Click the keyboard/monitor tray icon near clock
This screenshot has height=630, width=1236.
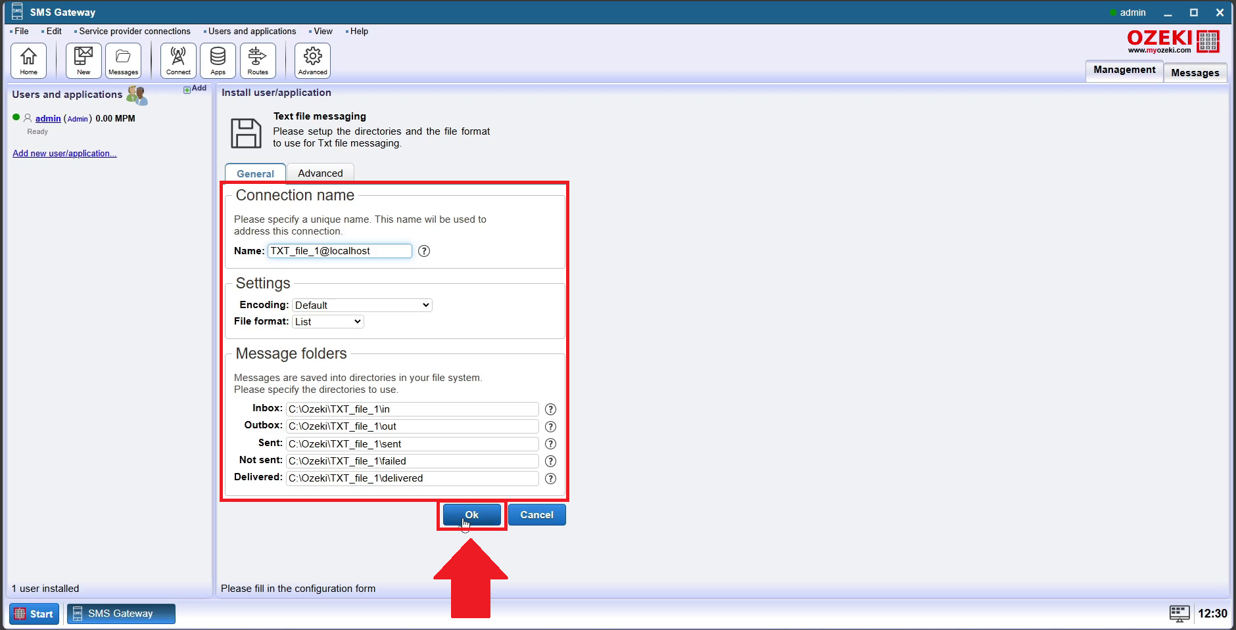(1179, 614)
